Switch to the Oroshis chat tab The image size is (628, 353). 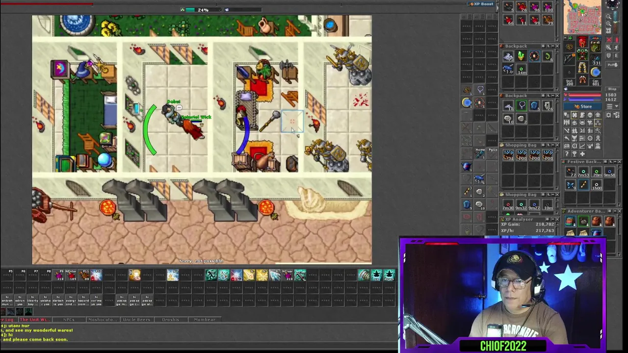click(x=170, y=320)
